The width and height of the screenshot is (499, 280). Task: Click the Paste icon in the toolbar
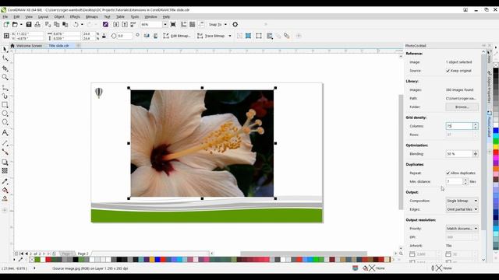pos(65,24)
